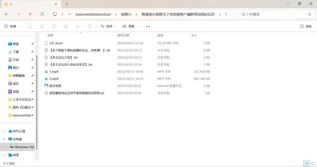Viewport: 317px width, 167px height.
Task: Unpin 桌面 using its pin icon
Action: [32, 44]
